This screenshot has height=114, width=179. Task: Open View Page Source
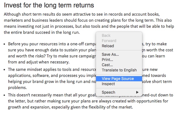point(118,79)
